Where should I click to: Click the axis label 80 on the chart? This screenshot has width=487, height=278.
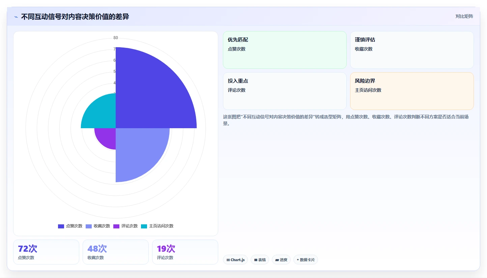tap(116, 38)
